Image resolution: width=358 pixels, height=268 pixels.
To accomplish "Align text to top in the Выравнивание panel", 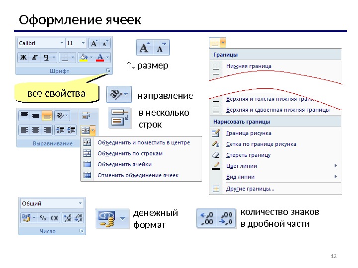I will tap(24, 116).
